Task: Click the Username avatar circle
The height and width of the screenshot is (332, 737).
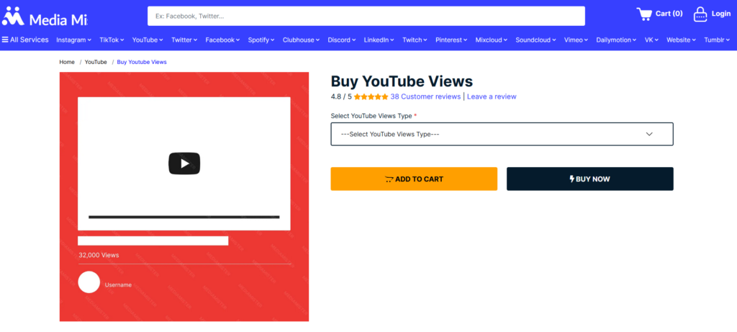Action: 89,282
